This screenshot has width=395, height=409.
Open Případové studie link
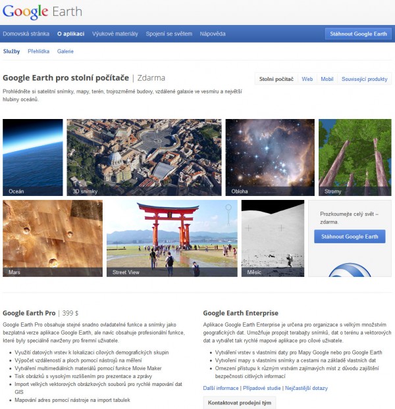tap(261, 388)
